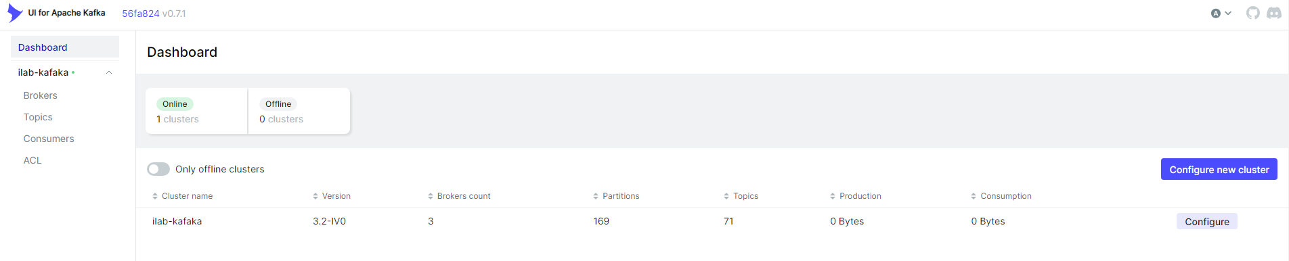Open the Discord community icon
Image resolution: width=1289 pixels, height=261 pixels.
(1274, 13)
